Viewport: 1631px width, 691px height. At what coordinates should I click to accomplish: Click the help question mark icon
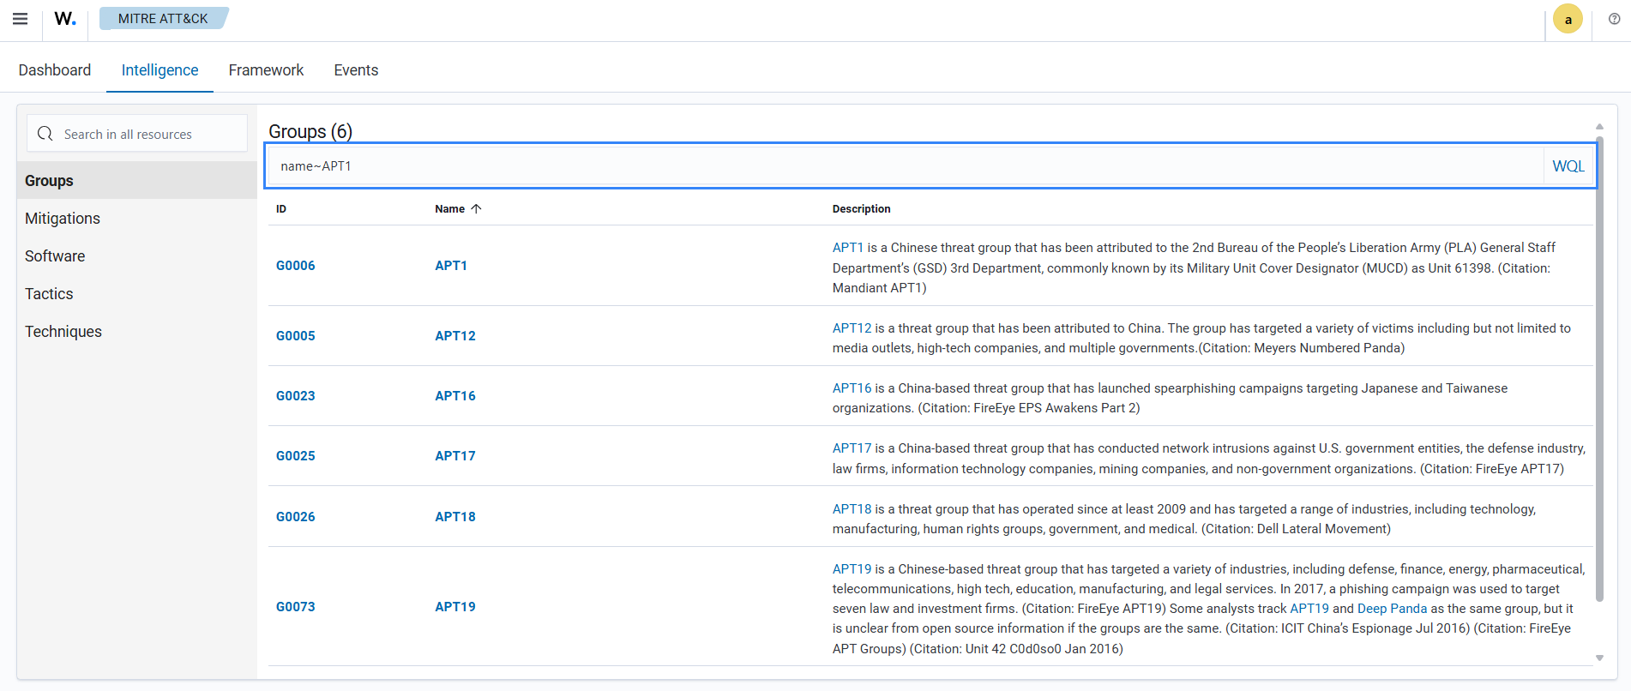click(1614, 19)
